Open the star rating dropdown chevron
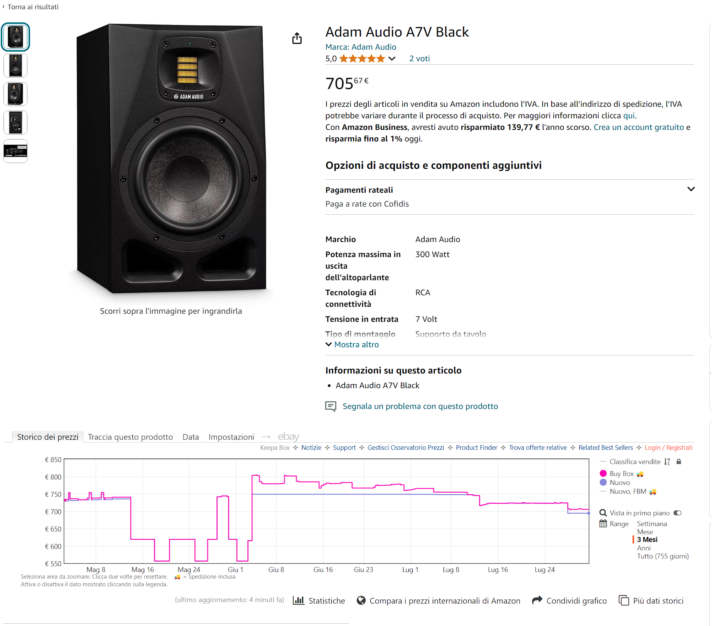 click(392, 59)
